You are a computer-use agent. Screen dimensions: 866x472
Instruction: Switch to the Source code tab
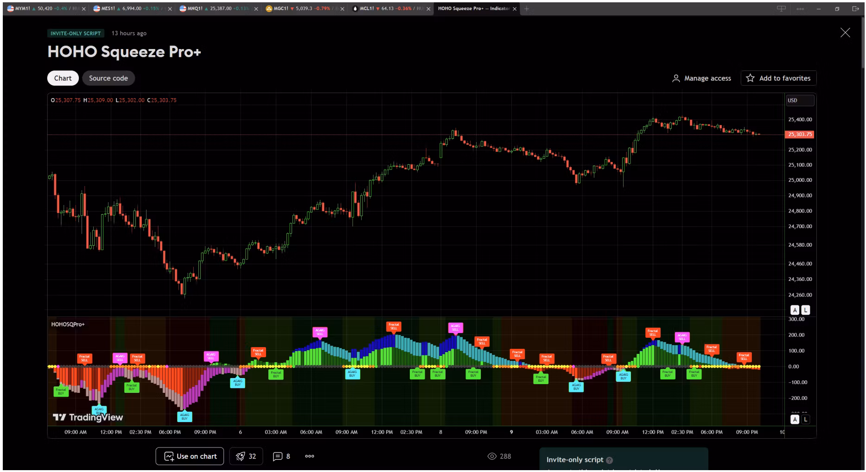[108, 78]
